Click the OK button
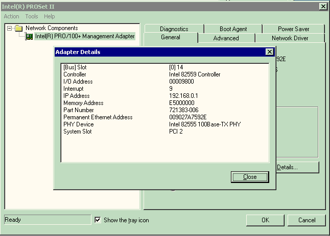This screenshot has height=236, width=330. pyautogui.click(x=265, y=220)
